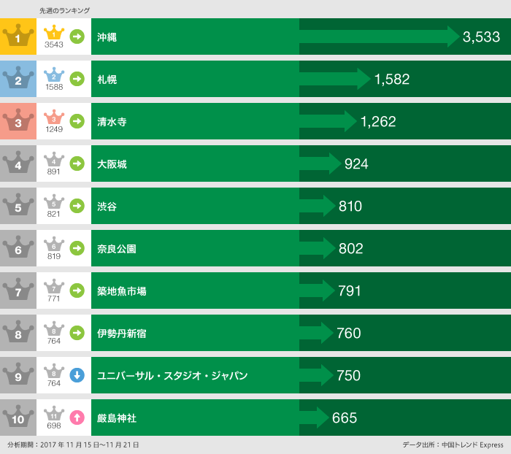Viewport: 511px width, 454px height.
Task: Click the gold rank 1 crown
Action: click(18, 36)
